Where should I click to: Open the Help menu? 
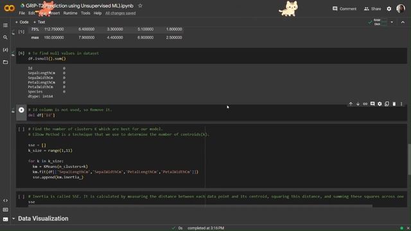pyautogui.click(x=98, y=13)
